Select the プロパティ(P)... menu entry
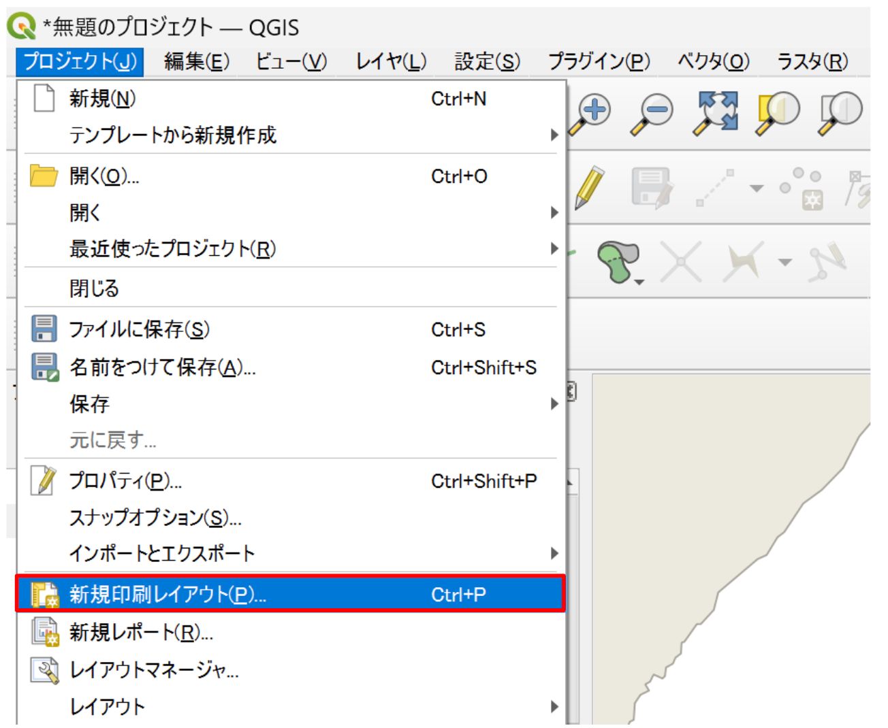 pyautogui.click(x=291, y=481)
